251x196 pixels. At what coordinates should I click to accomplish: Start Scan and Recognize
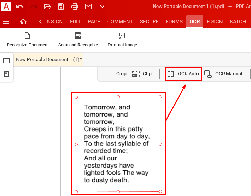[x=78, y=40]
